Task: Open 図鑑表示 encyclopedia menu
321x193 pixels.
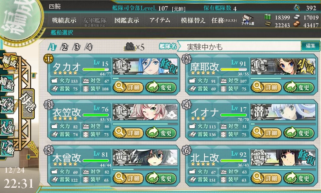Action: 127,20
